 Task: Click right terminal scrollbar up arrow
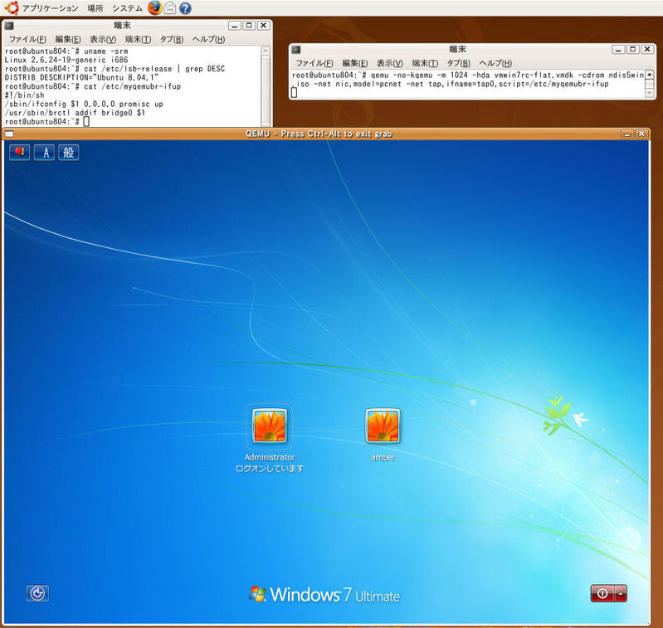click(x=650, y=75)
